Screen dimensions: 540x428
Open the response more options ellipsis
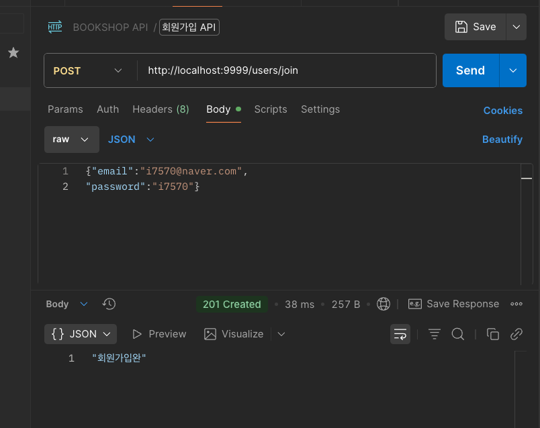coord(516,304)
